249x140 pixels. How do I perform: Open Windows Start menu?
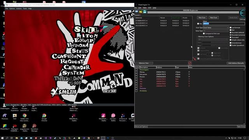pos(2,138)
